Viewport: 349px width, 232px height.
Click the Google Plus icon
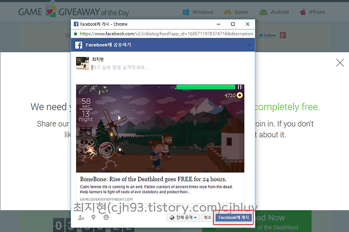[x=283, y=35]
